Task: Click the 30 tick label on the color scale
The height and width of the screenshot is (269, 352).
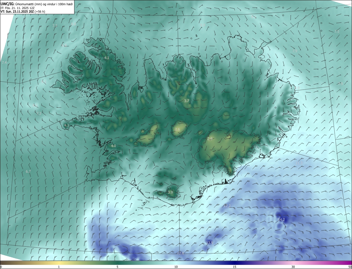Action: pos(293,267)
